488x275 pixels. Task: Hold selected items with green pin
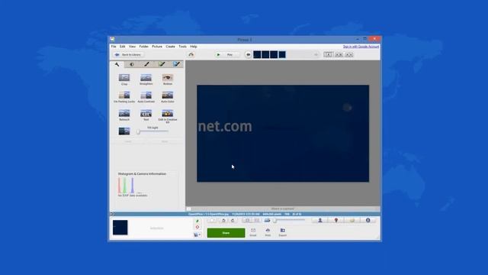pyautogui.click(x=197, y=221)
